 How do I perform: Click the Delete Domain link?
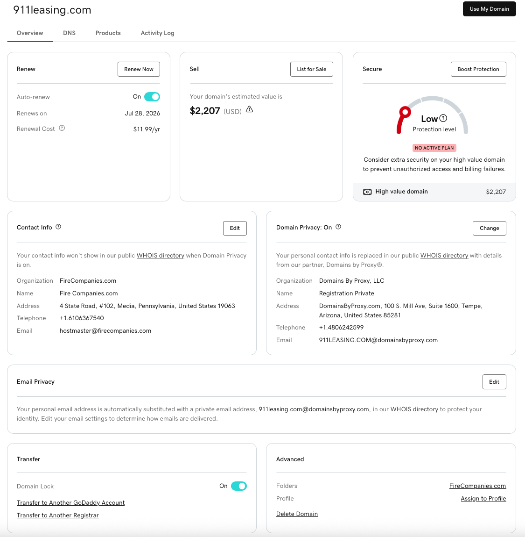pyautogui.click(x=297, y=514)
